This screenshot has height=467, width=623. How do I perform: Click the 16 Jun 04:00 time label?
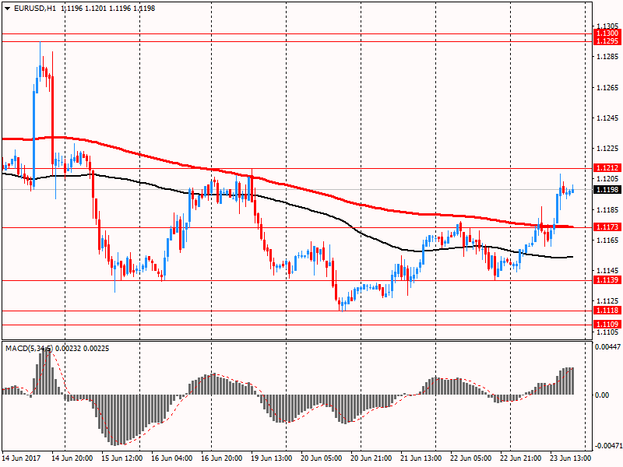point(171,458)
